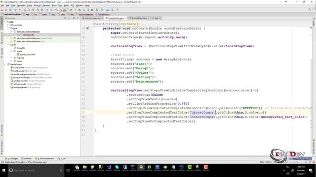316x177 pixels.
Task: Open the TODO tool window
Action: [62, 158]
